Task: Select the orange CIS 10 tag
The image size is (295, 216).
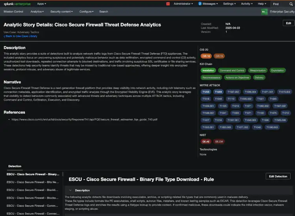Action: coord(206,56)
